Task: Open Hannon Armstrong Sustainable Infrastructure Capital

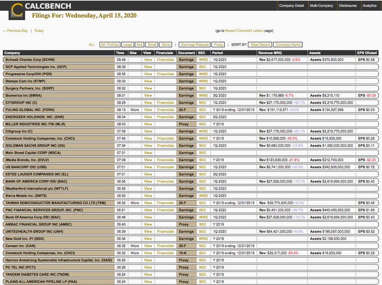Action: 58,260
